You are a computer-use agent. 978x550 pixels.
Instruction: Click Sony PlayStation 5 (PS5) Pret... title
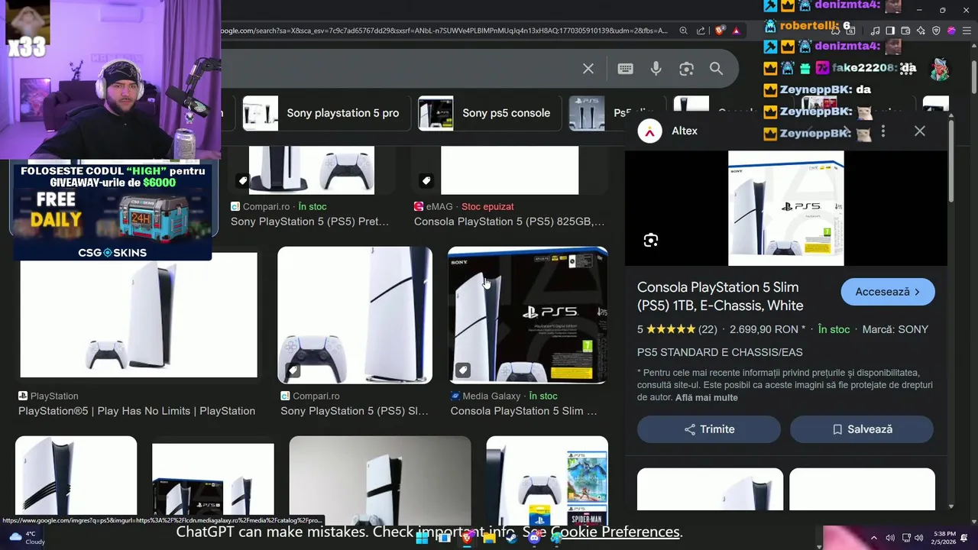click(309, 222)
